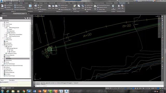Click Edit Attributes in Block panel
166x93 pixels.
42,9
